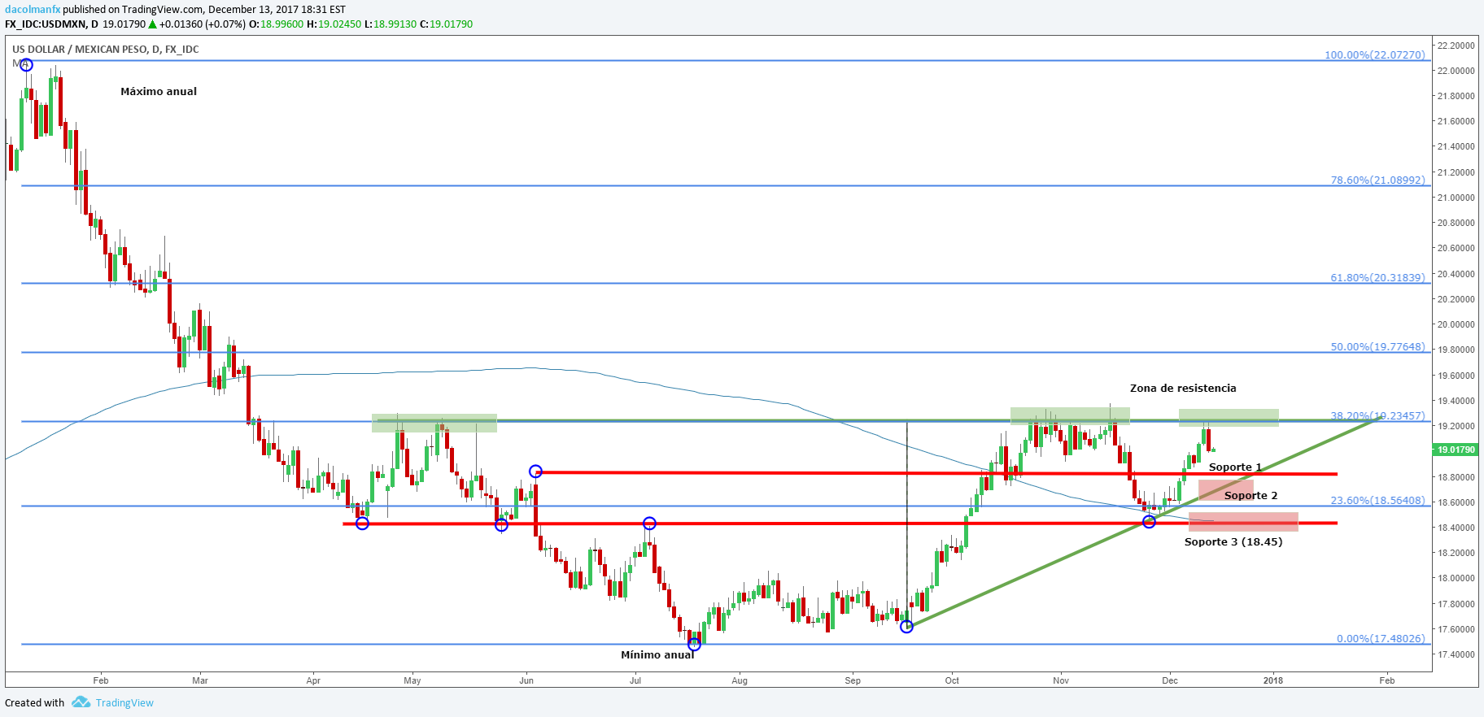
Task: Click the US DOLLAR / MEXICAN PESO chart title
Action: point(106,50)
